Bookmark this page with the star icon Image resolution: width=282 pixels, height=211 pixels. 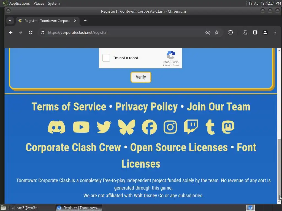coord(217,32)
